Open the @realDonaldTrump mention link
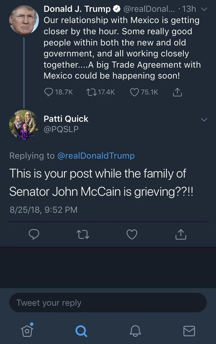The width and height of the screenshot is (216, 344). tap(96, 156)
